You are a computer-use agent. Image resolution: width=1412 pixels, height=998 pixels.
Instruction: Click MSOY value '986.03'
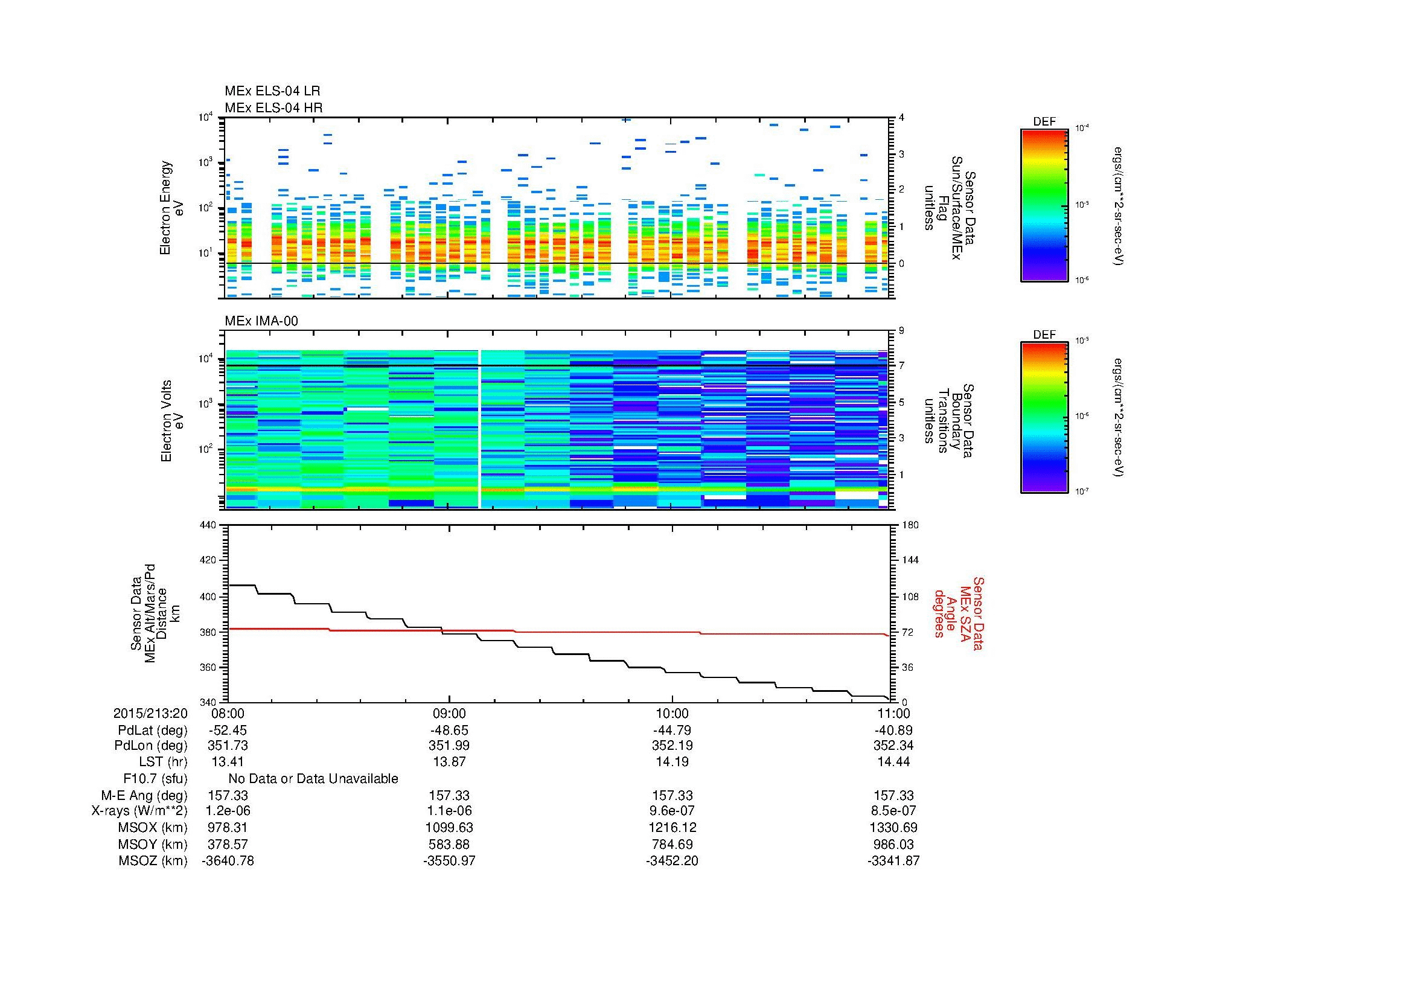(894, 844)
